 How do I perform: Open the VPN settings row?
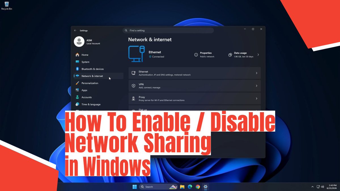click(x=194, y=86)
